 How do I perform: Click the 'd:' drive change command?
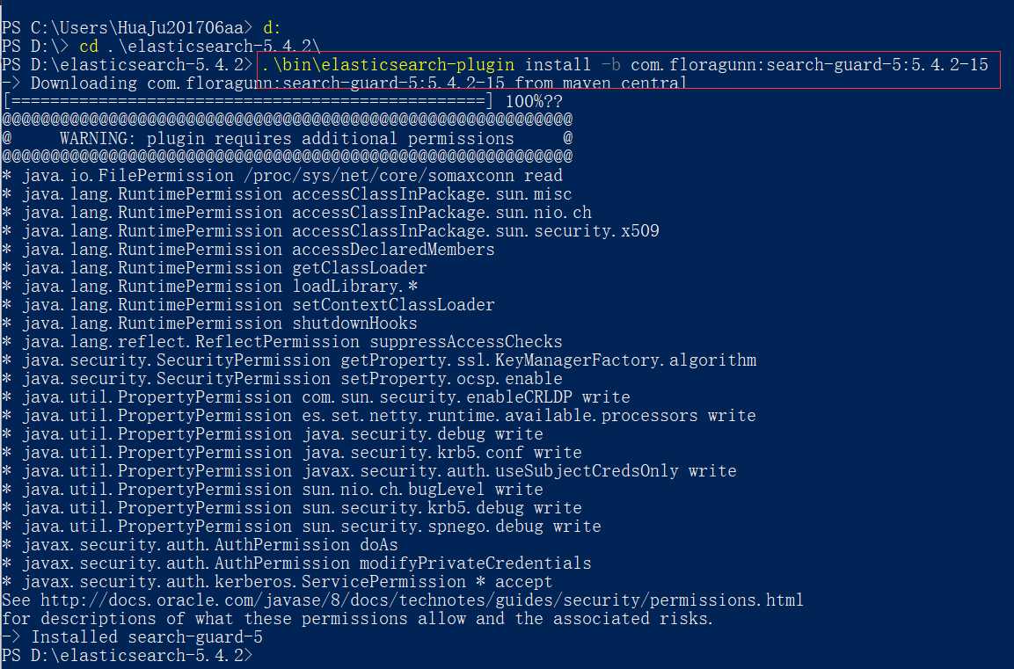(x=272, y=28)
